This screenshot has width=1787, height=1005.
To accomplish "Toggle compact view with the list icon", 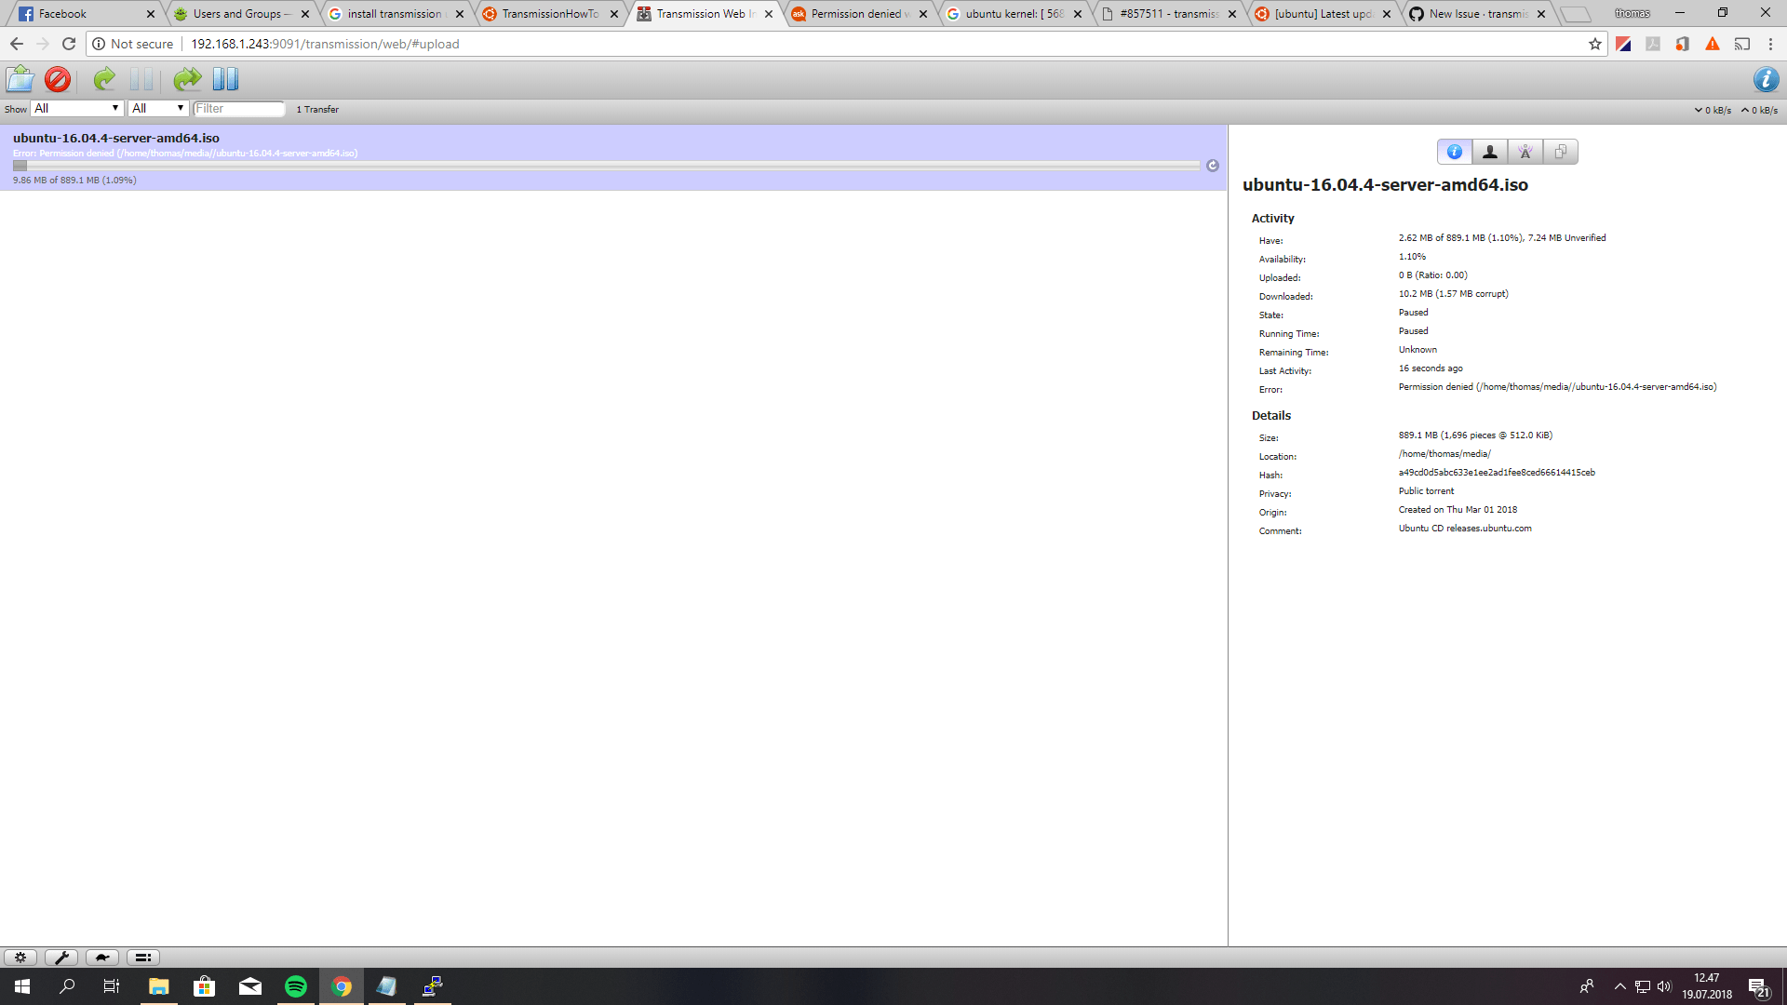I will tap(142, 957).
